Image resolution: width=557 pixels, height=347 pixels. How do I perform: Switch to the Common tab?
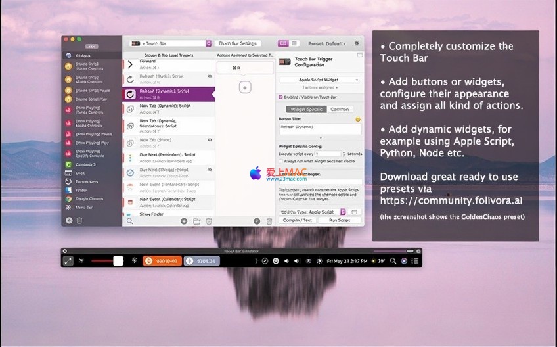click(340, 109)
